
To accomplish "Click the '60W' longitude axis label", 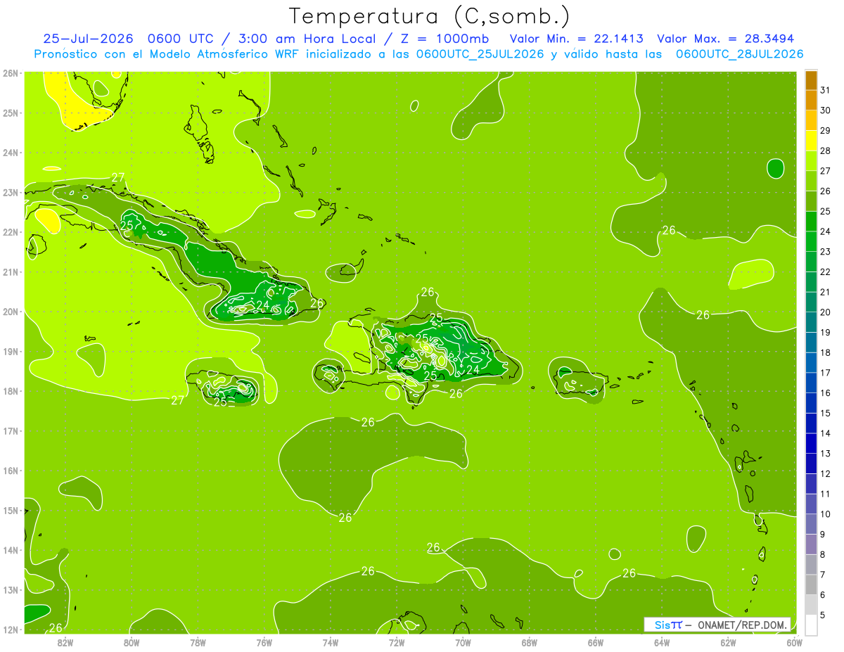I will click(x=795, y=641).
